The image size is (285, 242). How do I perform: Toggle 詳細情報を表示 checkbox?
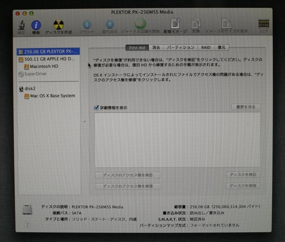[x=96, y=107]
